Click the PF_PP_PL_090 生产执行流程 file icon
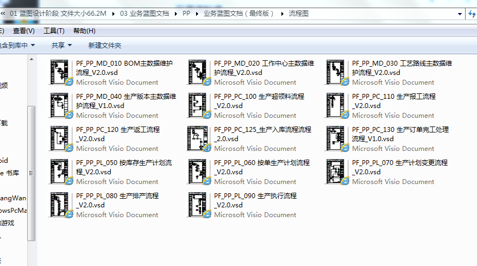477x266 pixels. pyautogui.click(x=199, y=205)
